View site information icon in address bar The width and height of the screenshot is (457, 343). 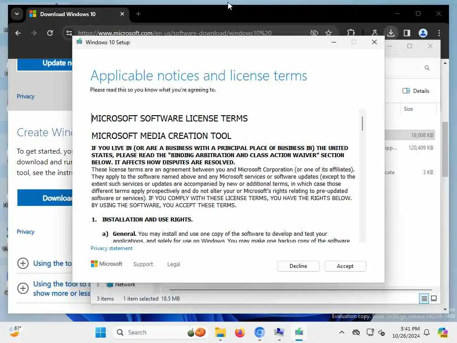(x=69, y=33)
